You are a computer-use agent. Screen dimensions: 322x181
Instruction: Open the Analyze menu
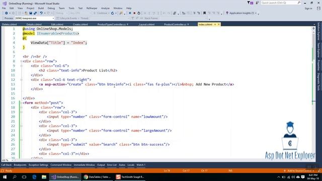[105, 8]
